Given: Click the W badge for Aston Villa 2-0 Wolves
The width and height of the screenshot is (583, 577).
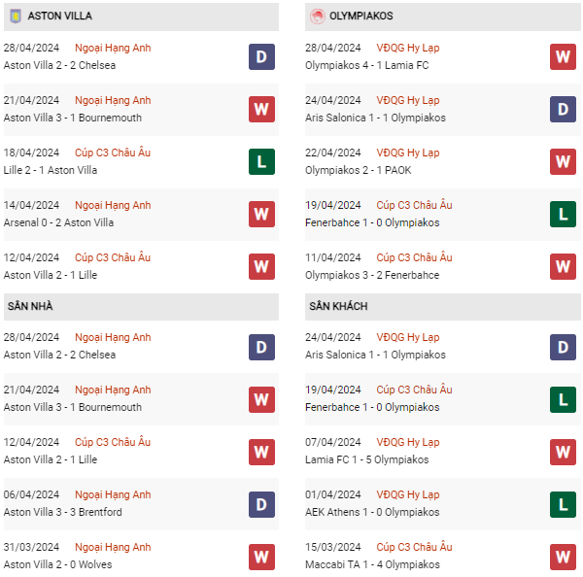Looking at the screenshot, I should point(261,556).
